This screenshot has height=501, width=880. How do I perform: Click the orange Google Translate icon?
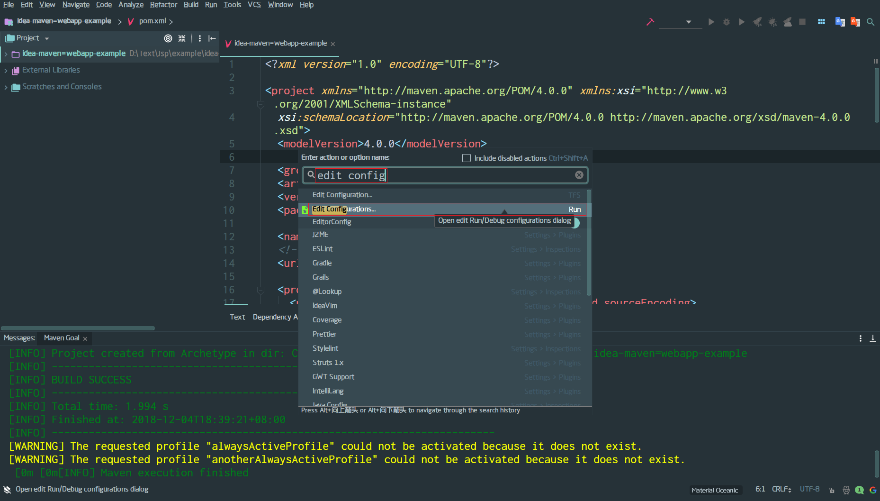click(x=855, y=22)
